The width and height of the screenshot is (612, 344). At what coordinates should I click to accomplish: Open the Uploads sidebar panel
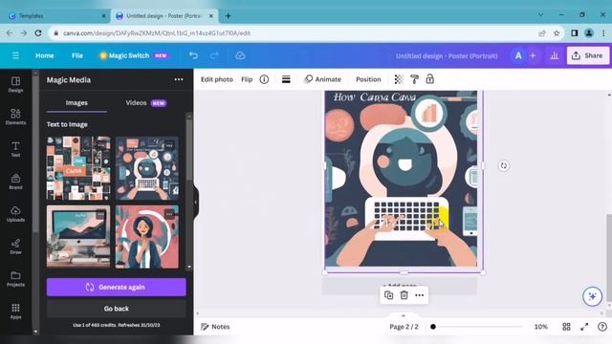point(15,214)
